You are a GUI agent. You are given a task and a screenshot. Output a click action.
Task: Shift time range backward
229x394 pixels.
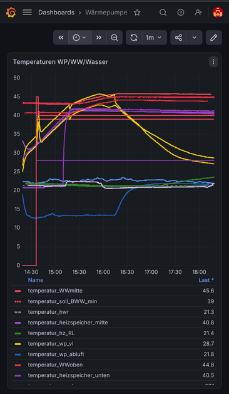click(x=61, y=38)
